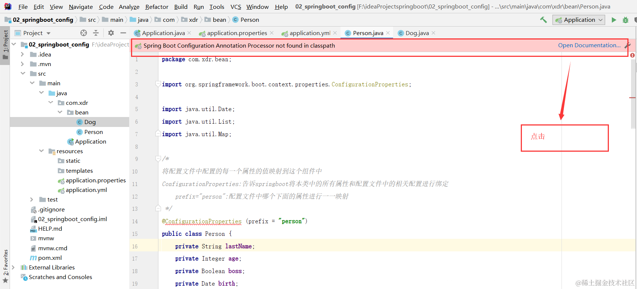Select the templates folder
The image size is (637, 289).
pyautogui.click(x=75, y=171)
